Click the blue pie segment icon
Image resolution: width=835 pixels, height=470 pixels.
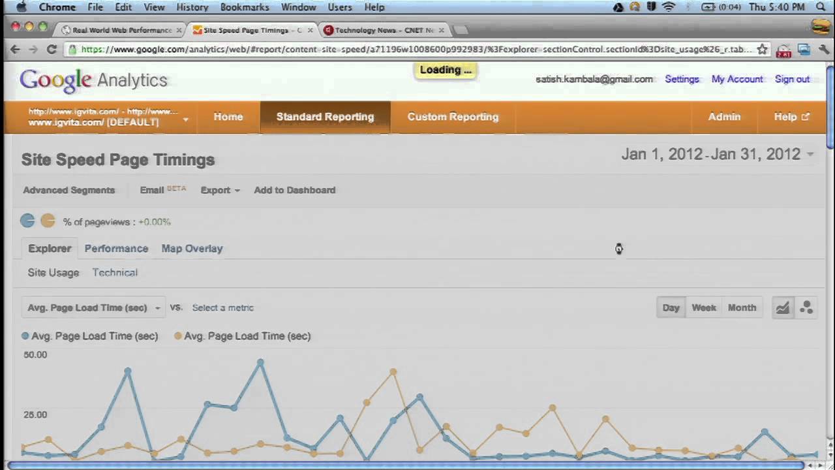coord(27,221)
